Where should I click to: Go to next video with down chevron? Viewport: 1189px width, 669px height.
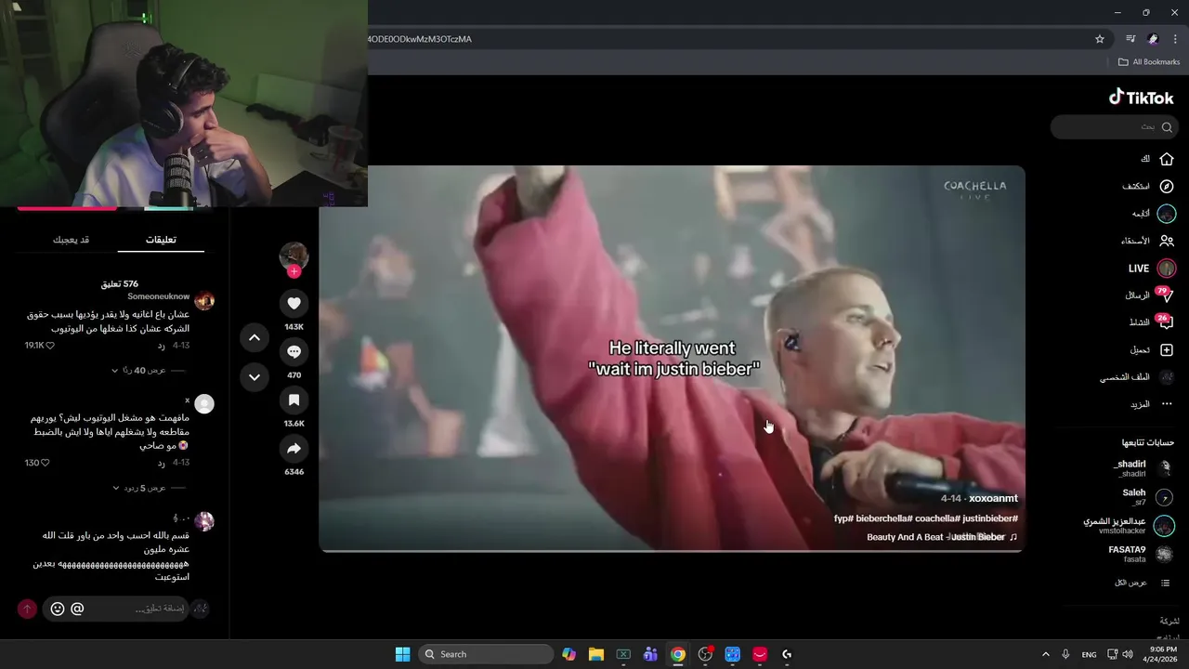click(255, 377)
